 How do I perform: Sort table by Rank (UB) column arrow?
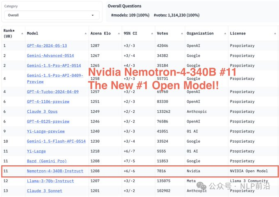tap(22, 33)
